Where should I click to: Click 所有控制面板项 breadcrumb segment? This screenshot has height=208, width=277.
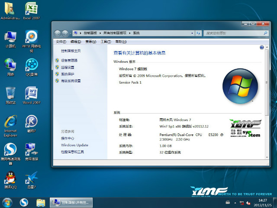(115, 33)
